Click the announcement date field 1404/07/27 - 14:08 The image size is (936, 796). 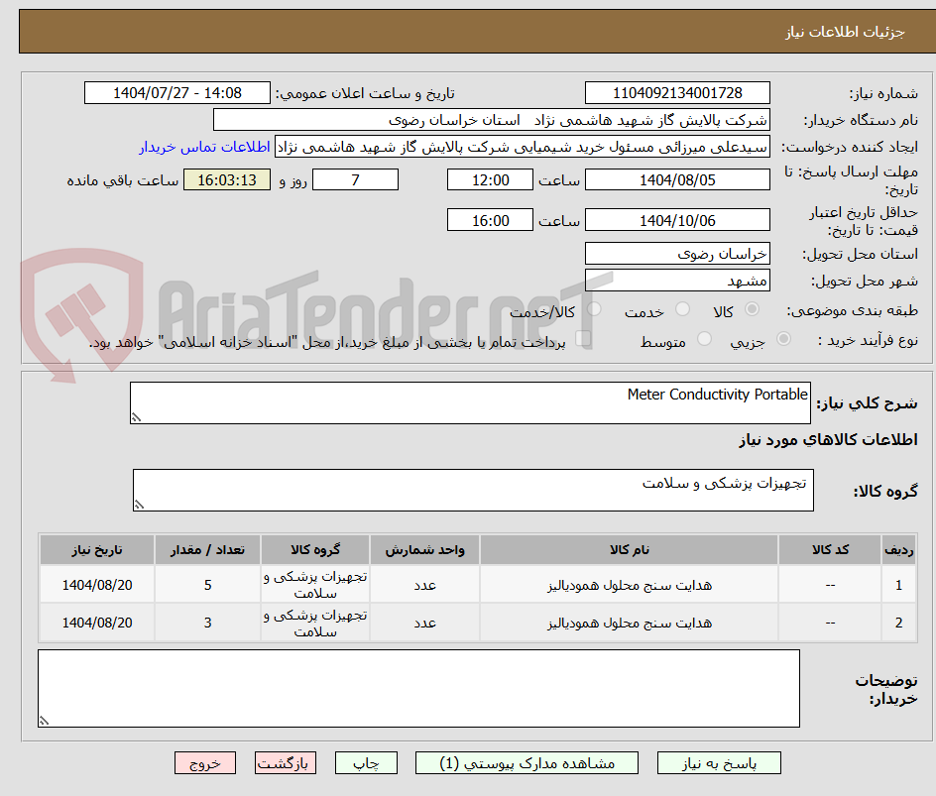[177, 93]
